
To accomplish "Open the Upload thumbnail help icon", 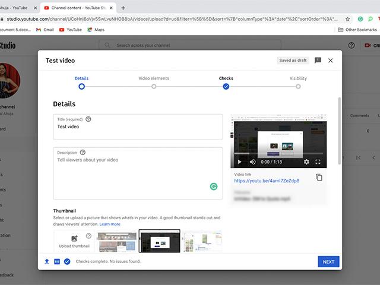I will (x=88, y=236).
